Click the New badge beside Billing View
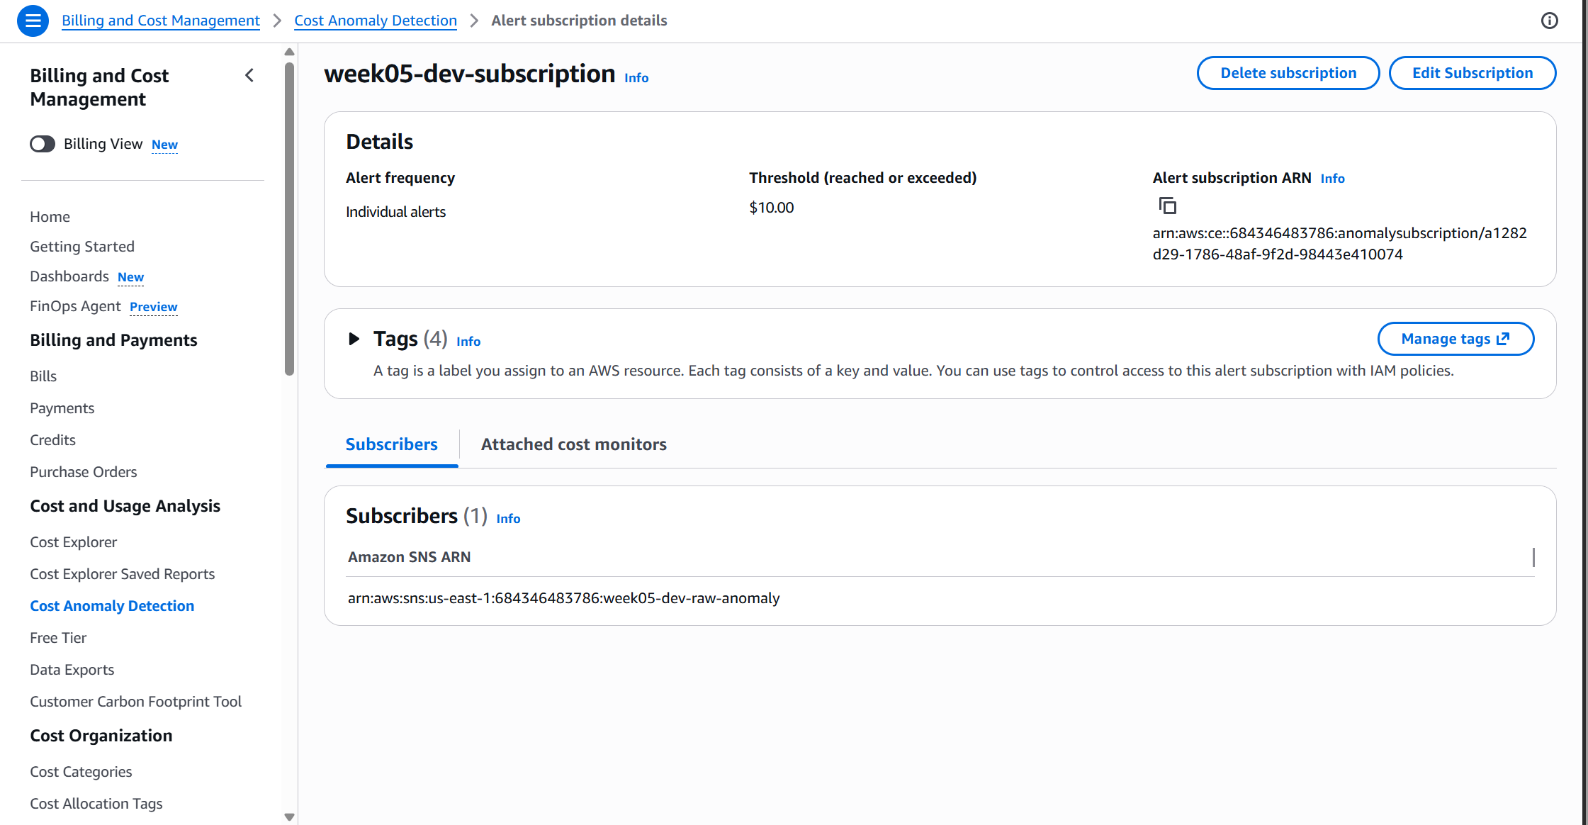 coord(164,145)
